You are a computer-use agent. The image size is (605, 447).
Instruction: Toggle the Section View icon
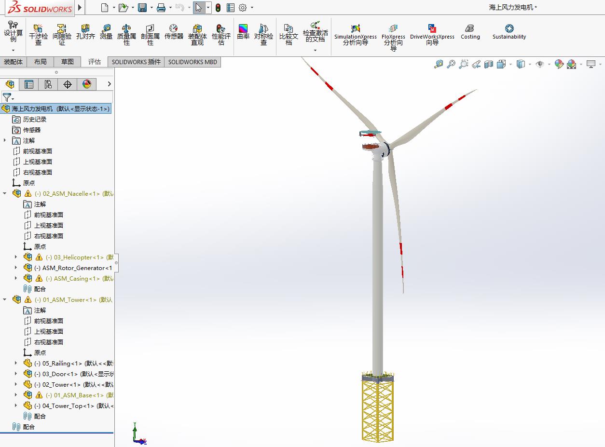click(489, 64)
